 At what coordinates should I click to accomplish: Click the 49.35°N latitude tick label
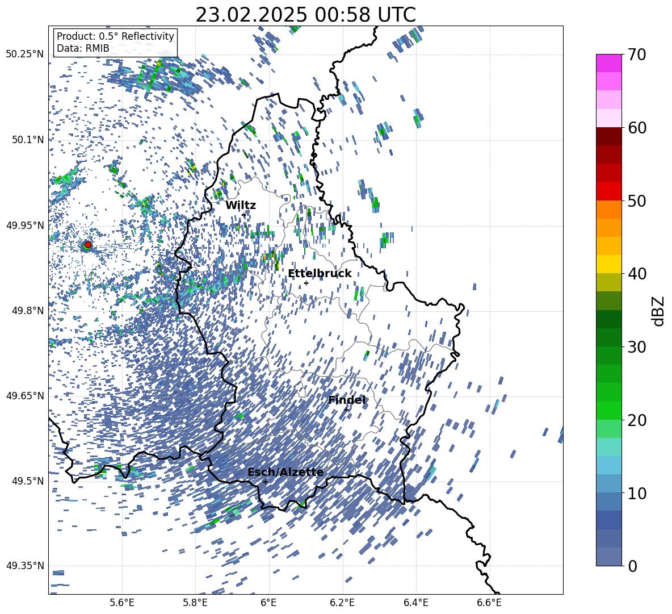[25, 566]
